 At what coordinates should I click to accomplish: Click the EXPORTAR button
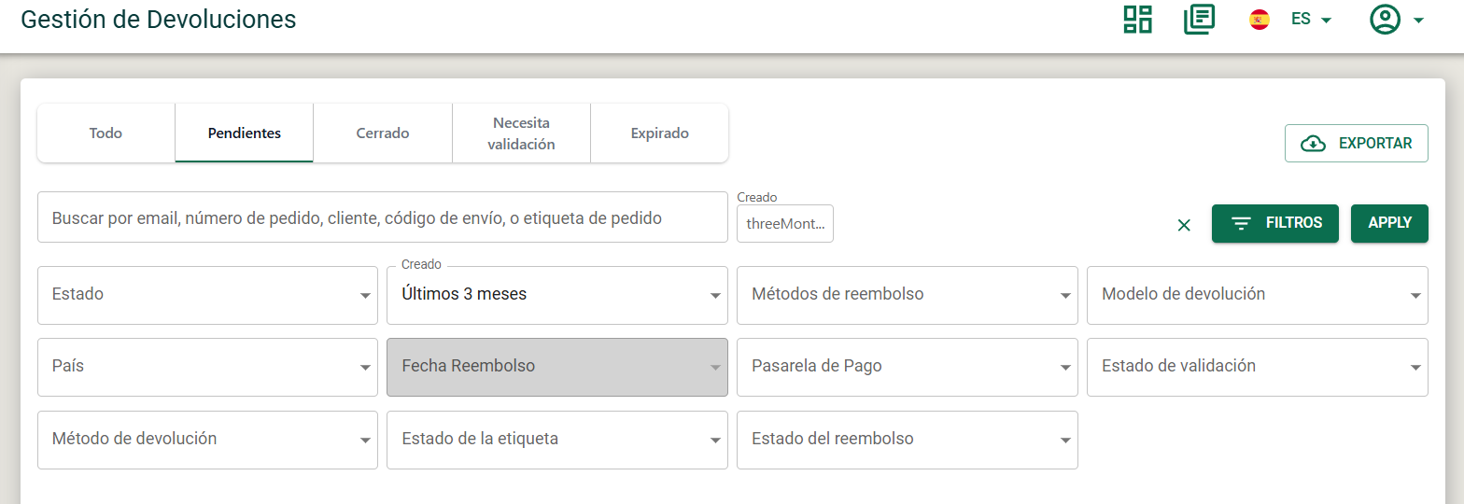(1357, 143)
